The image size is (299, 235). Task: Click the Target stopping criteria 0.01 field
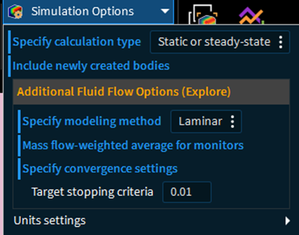point(187,192)
